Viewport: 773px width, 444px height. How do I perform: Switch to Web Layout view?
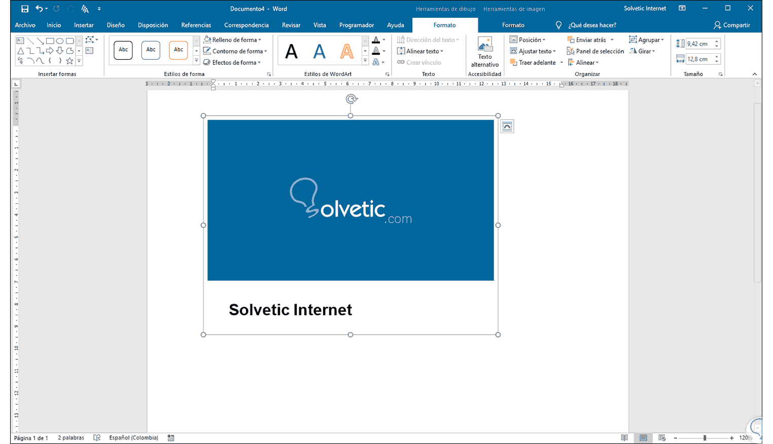pos(662,438)
